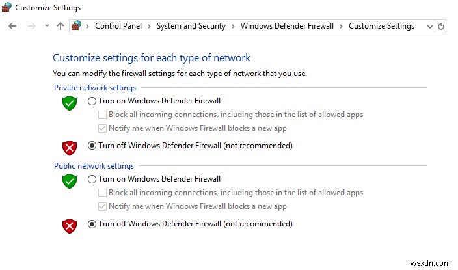Screen dimensions: 458x270
Task: Navigate to System and Security breadcrumb
Action: pos(191,26)
